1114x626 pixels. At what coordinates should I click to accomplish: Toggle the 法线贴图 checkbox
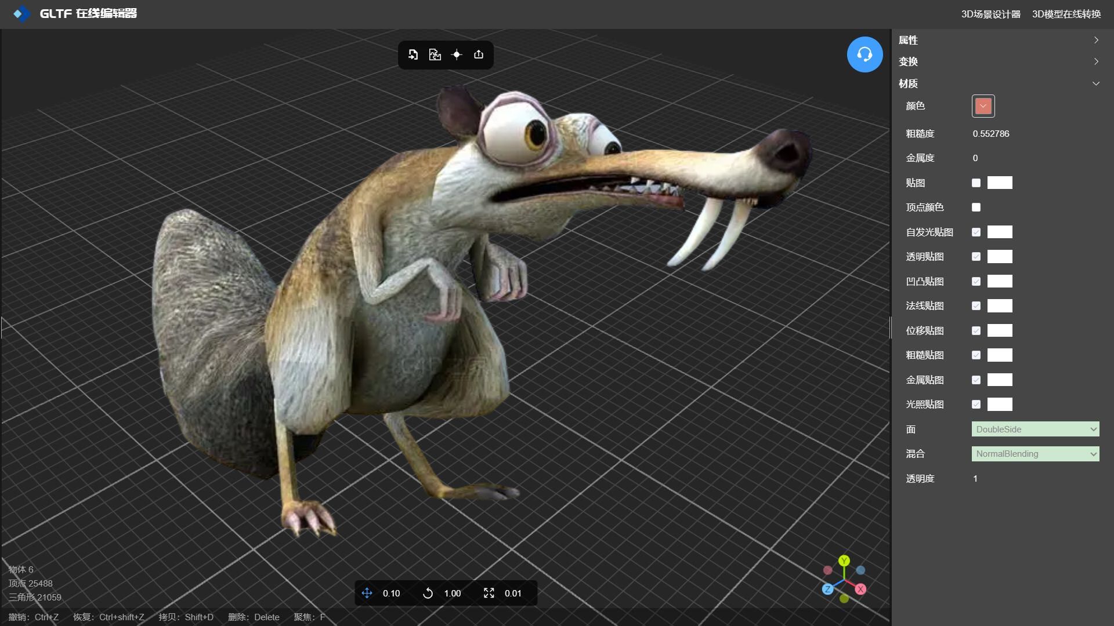(x=976, y=305)
